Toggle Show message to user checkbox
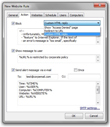The height and width of the screenshot is (127, 110). 13,51
